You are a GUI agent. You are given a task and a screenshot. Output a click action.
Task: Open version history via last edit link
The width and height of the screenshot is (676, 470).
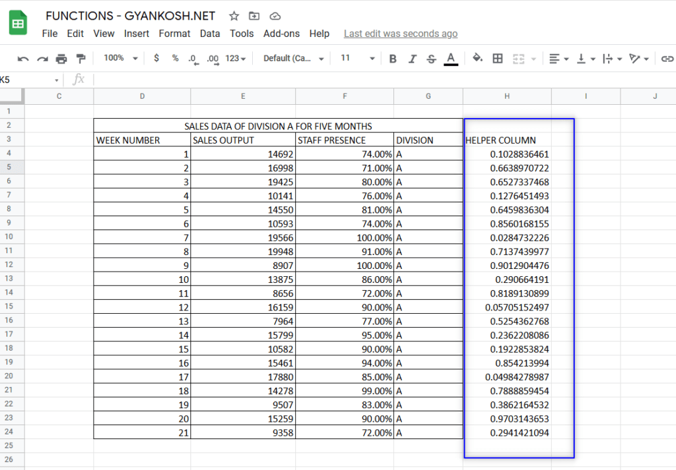401,33
